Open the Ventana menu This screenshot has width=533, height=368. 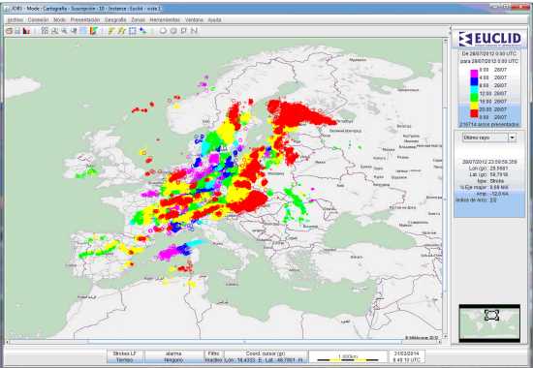(194, 20)
